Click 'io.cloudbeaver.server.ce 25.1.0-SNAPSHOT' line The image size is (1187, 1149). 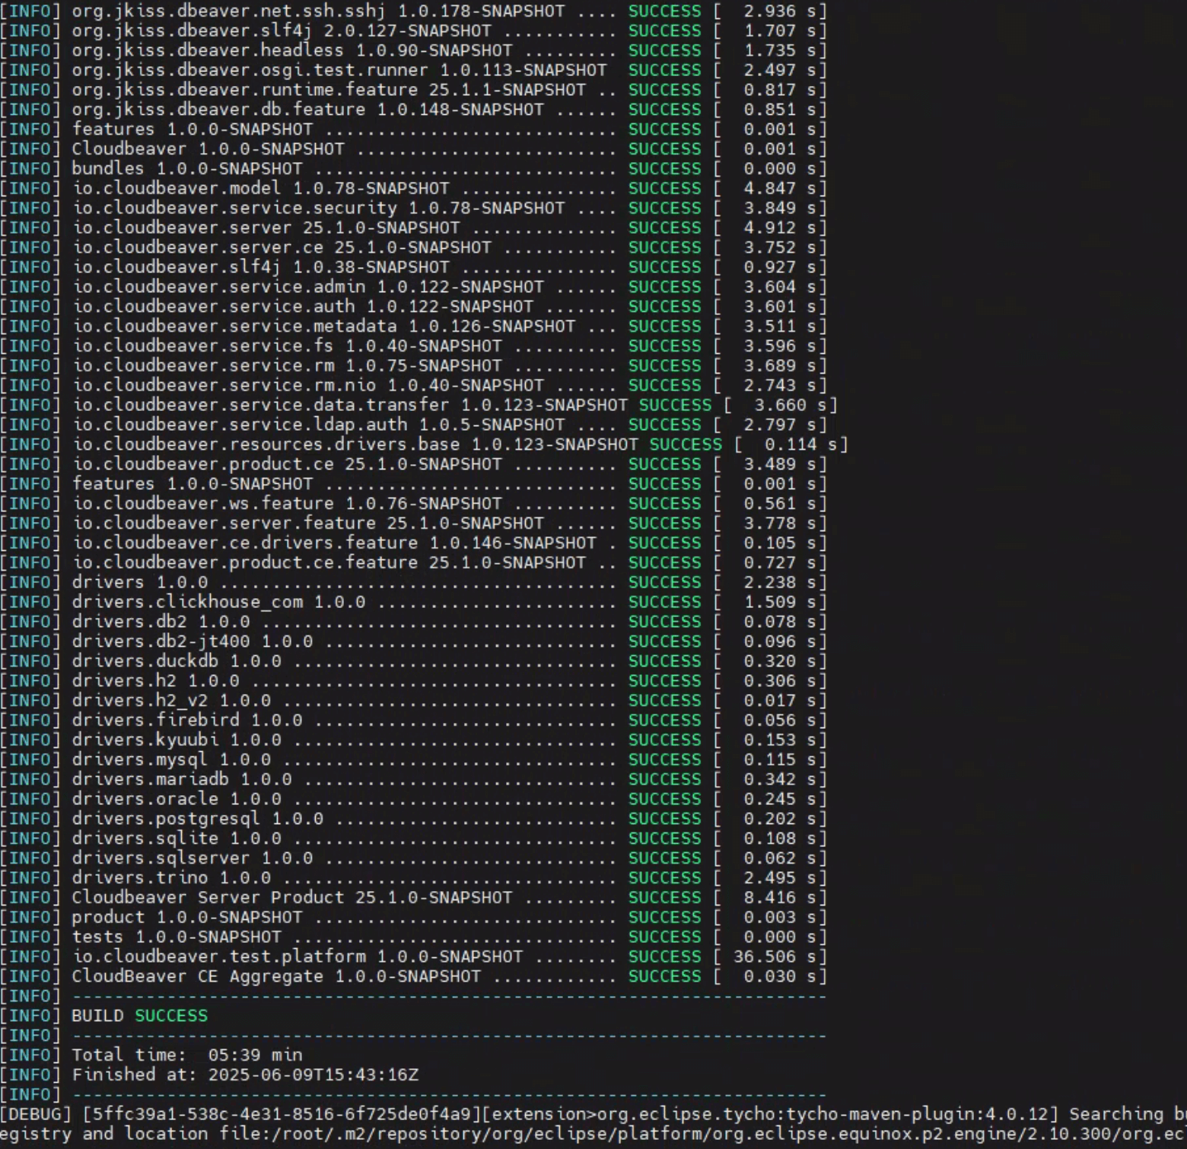(413, 247)
